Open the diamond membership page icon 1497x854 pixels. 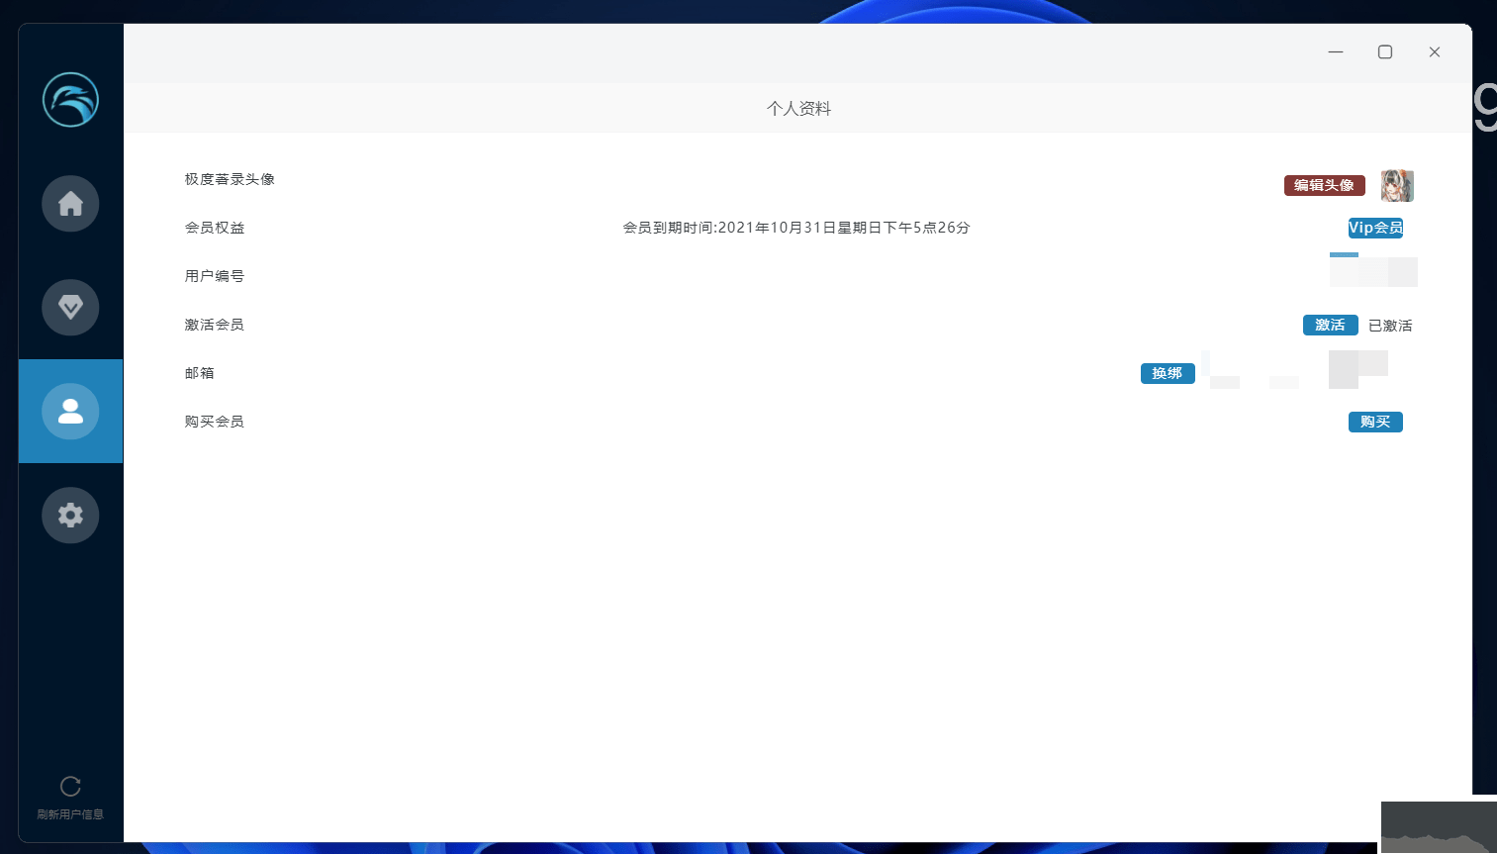tap(70, 308)
